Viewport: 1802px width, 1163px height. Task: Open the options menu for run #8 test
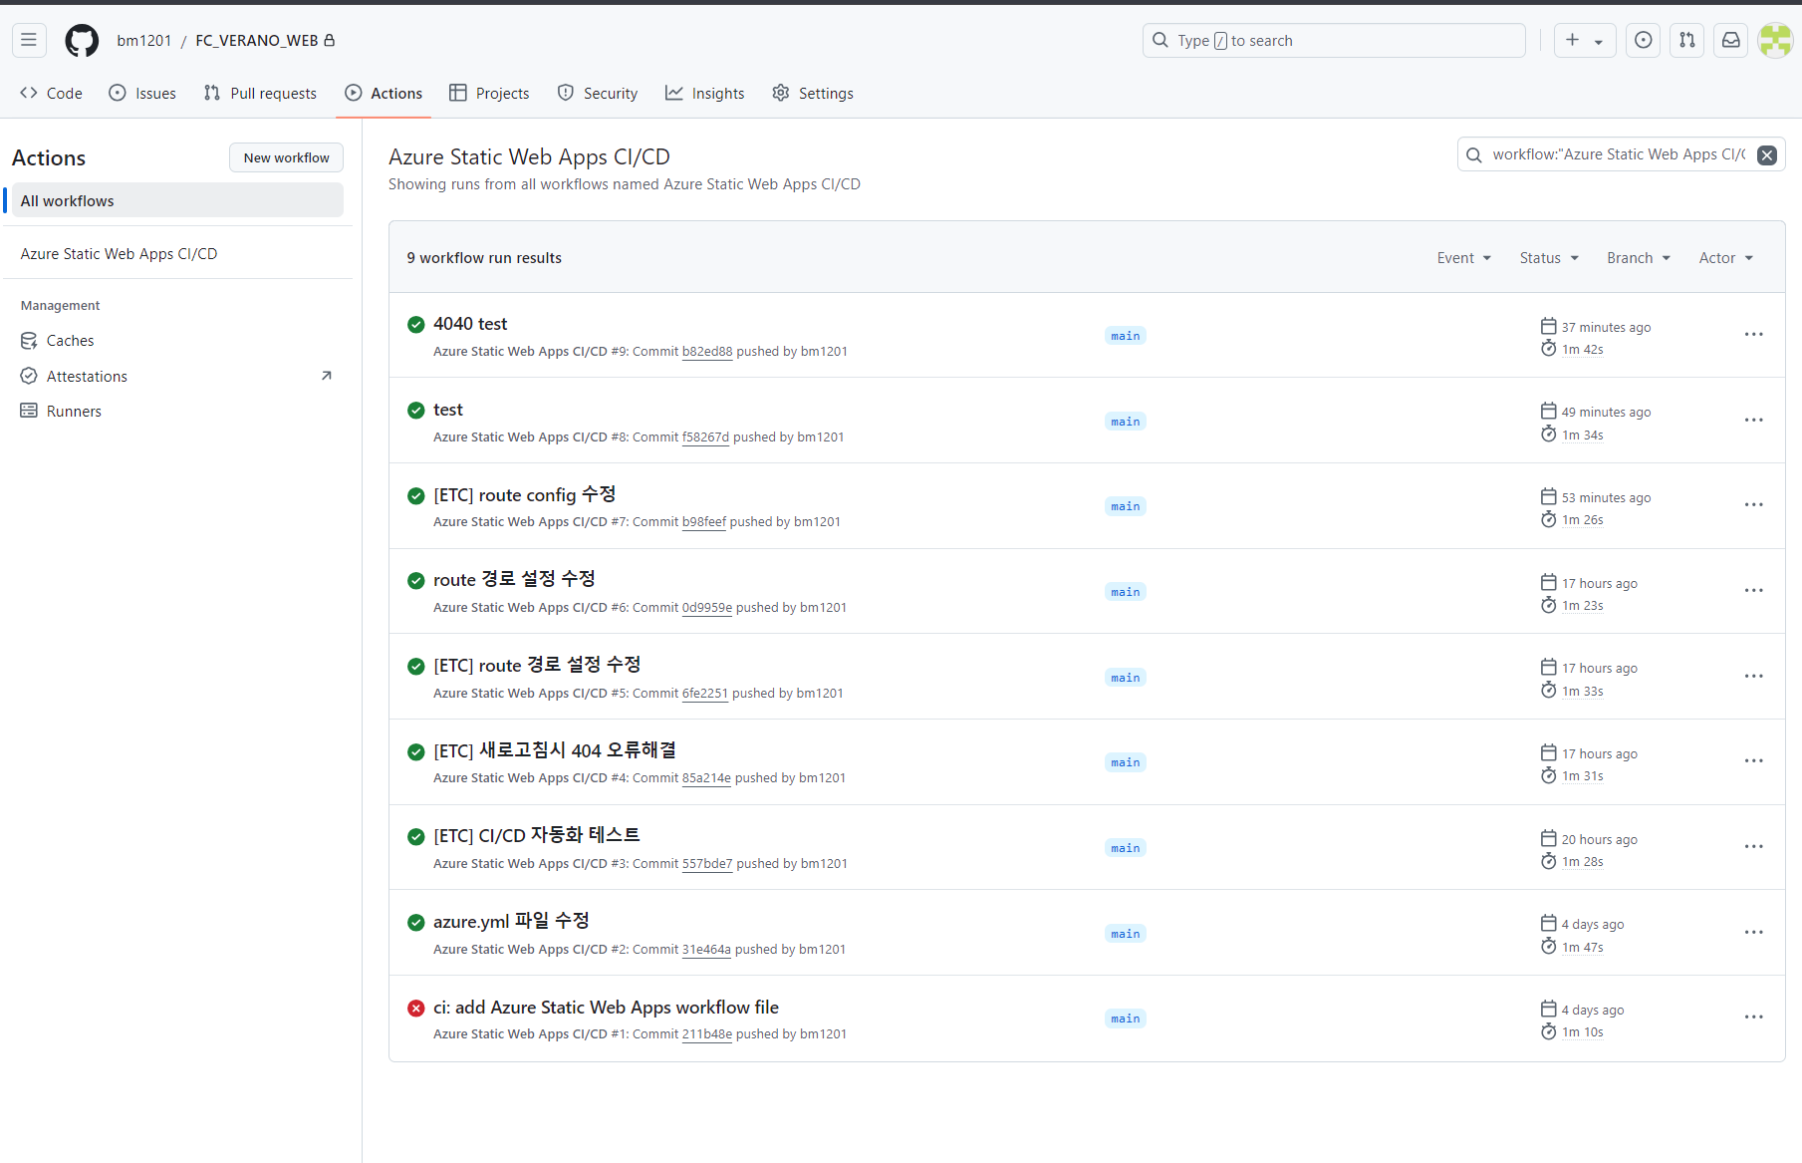click(x=1754, y=421)
